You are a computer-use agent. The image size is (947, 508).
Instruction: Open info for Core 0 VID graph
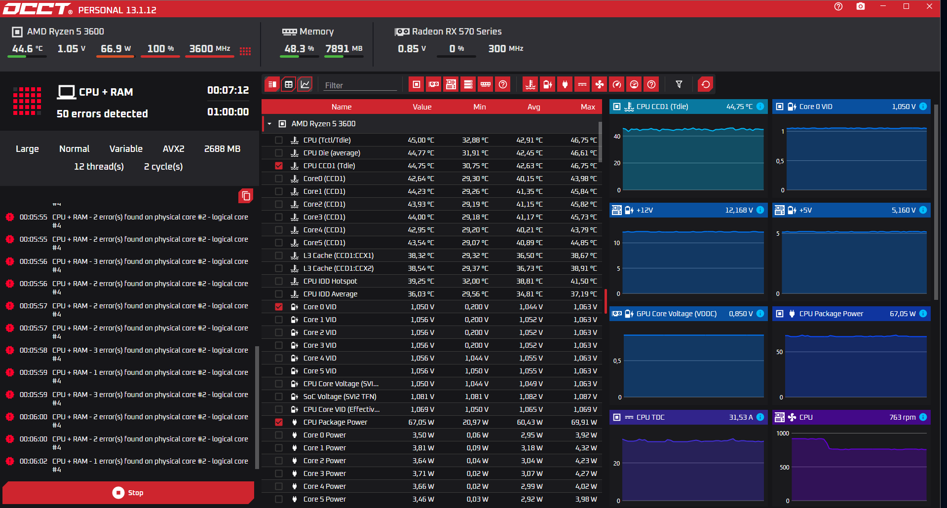point(923,107)
